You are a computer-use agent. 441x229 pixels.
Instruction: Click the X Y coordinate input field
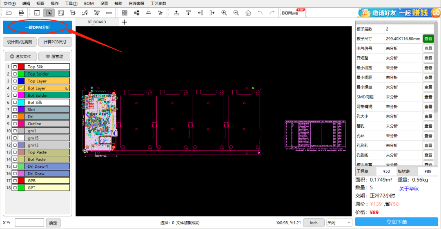pyautogui.click(x=29, y=223)
